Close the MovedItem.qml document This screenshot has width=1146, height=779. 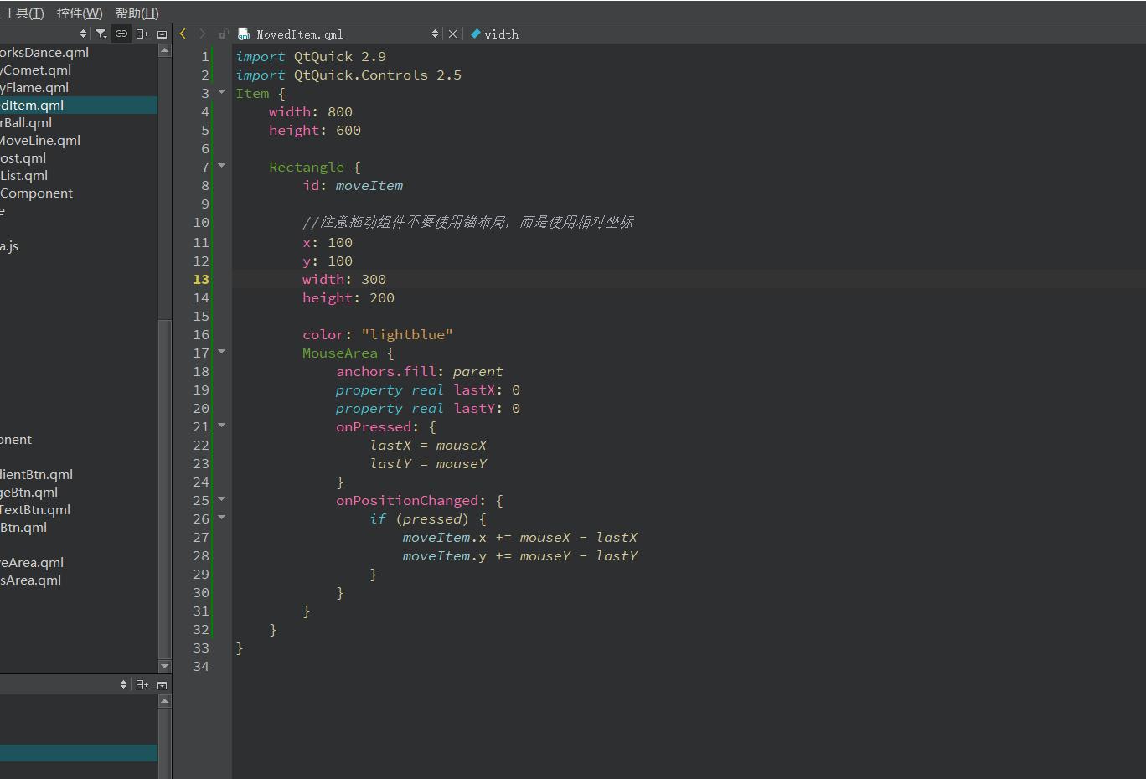tap(452, 34)
